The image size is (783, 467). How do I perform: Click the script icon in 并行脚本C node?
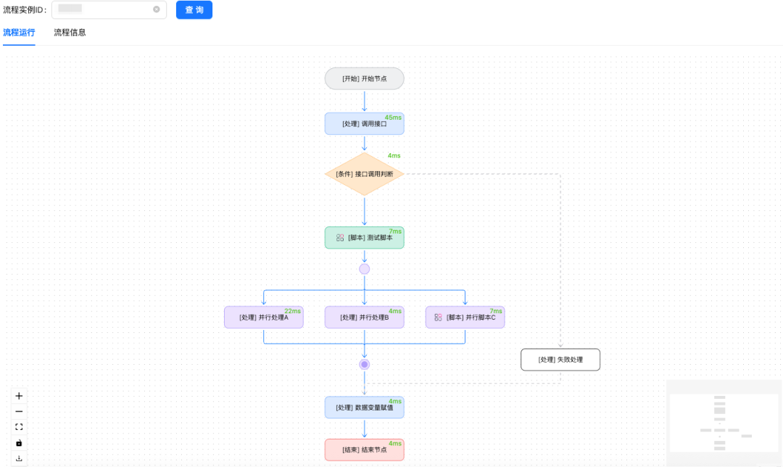[x=438, y=317]
